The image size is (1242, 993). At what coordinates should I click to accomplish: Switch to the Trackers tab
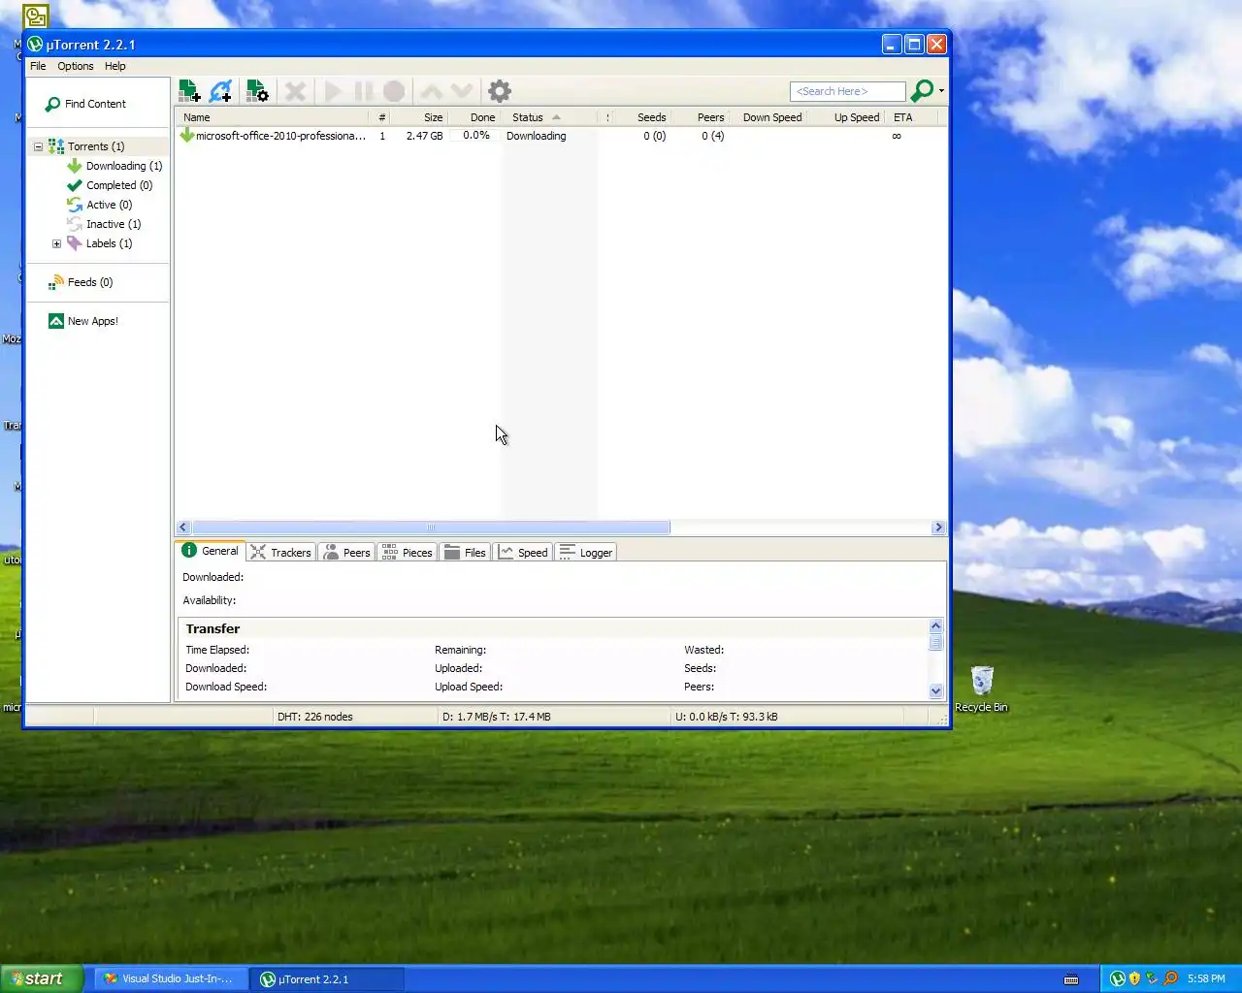tap(281, 553)
